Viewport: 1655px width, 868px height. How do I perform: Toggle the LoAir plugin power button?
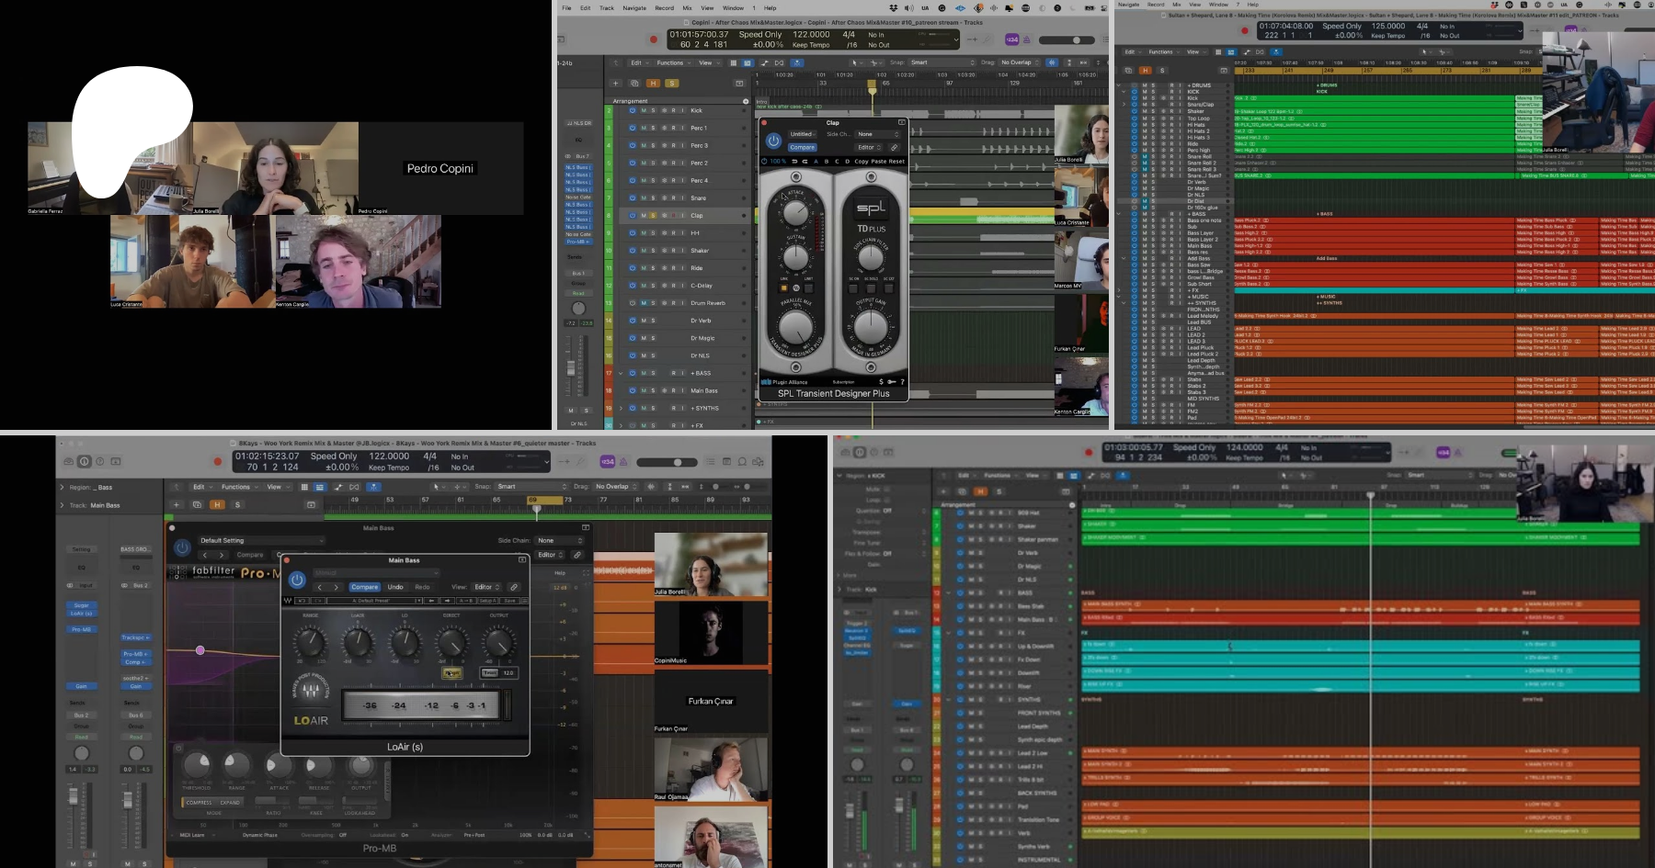click(x=297, y=580)
